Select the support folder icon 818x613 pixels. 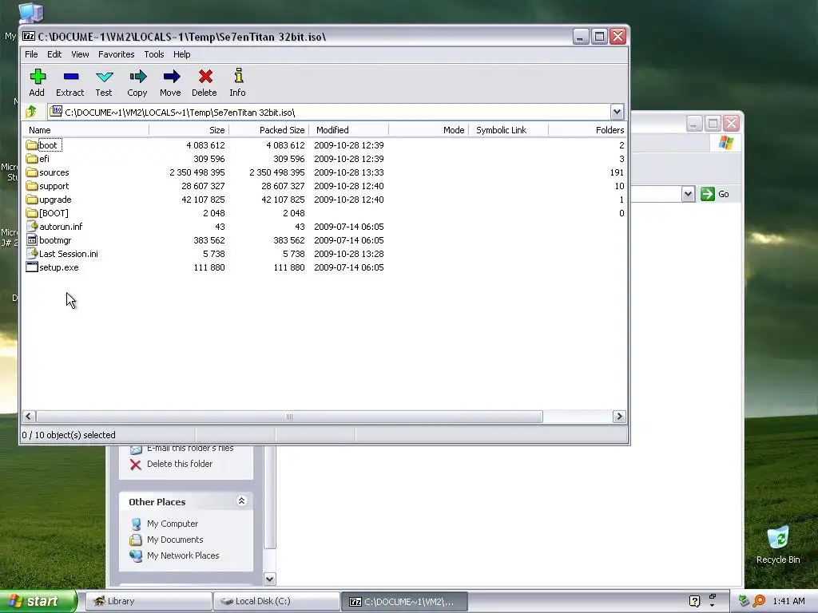32,185
